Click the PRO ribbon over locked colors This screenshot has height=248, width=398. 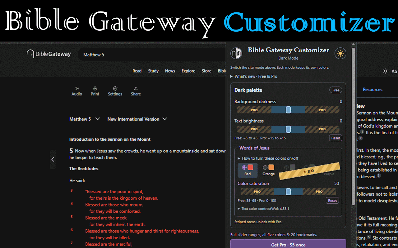[x=309, y=171]
